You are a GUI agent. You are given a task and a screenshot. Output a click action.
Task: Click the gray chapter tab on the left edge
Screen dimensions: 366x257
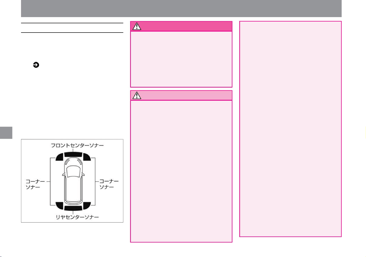(6, 133)
